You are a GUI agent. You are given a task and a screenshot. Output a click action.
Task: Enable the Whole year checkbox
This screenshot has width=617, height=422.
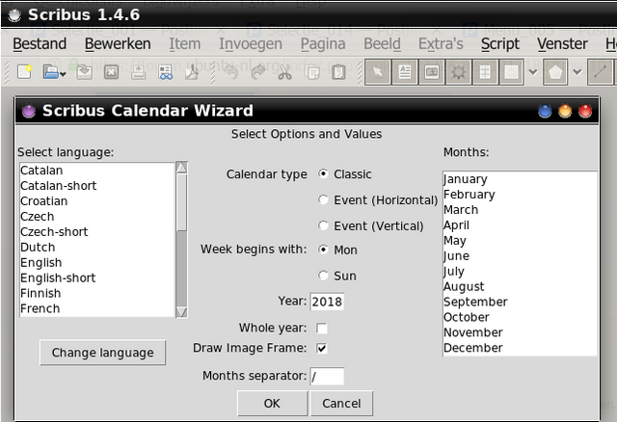pos(321,328)
